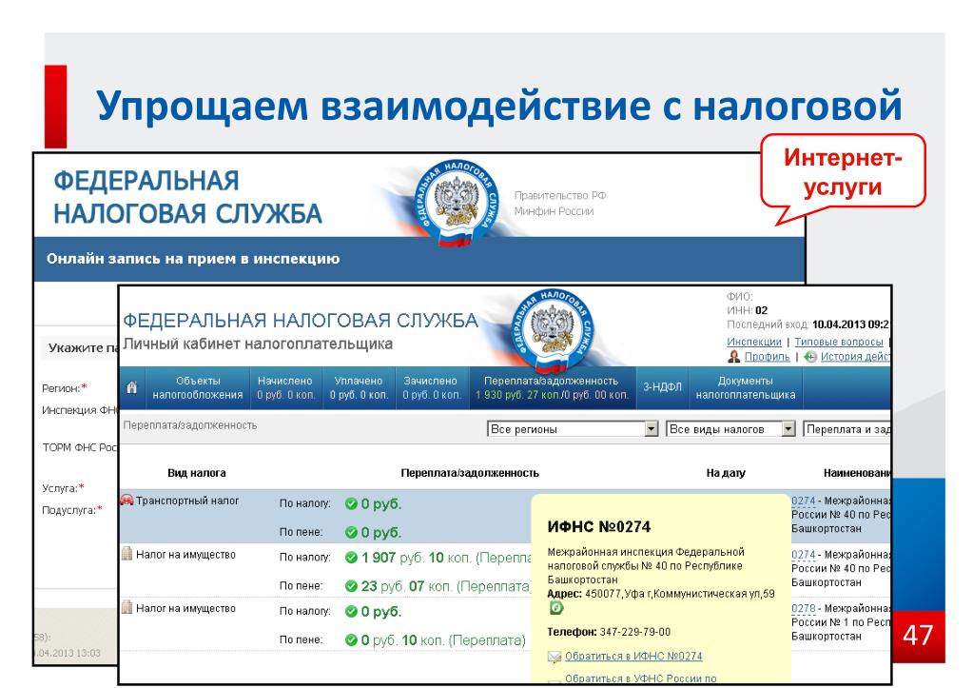
Task: Click the Обратиться в ИФНС №0274 link
Action: [633, 657]
